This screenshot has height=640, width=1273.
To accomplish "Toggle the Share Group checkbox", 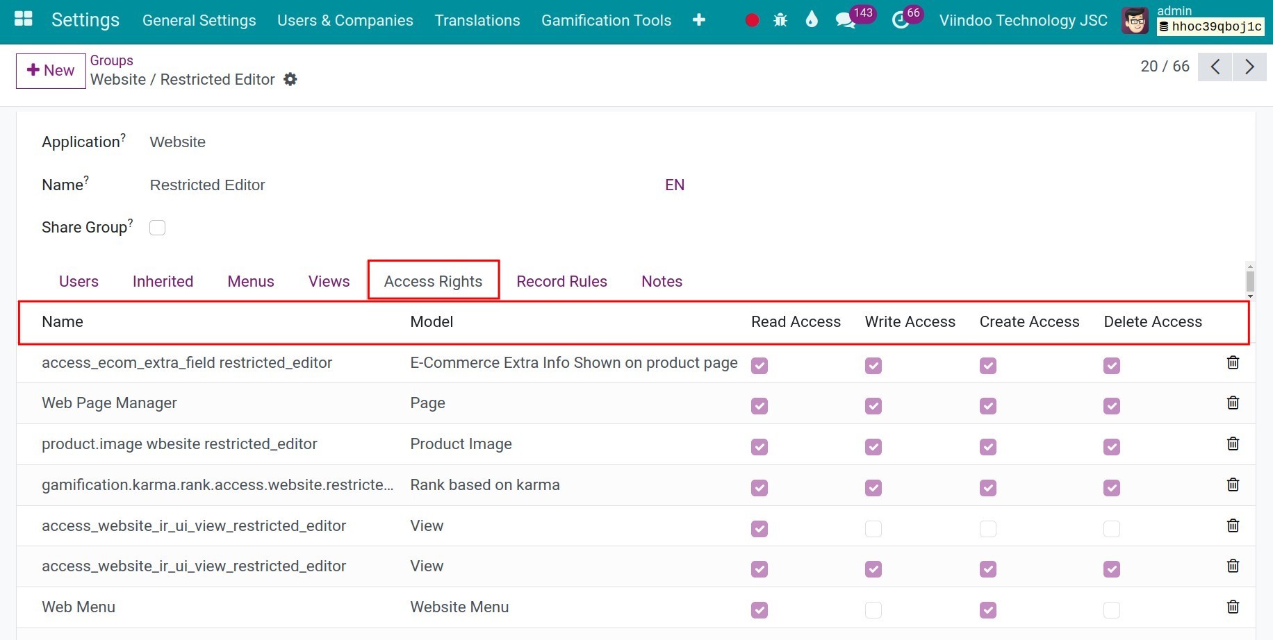I will [158, 228].
